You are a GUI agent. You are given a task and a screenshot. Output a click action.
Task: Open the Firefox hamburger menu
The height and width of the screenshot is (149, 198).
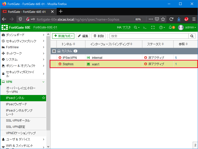coord(194,19)
